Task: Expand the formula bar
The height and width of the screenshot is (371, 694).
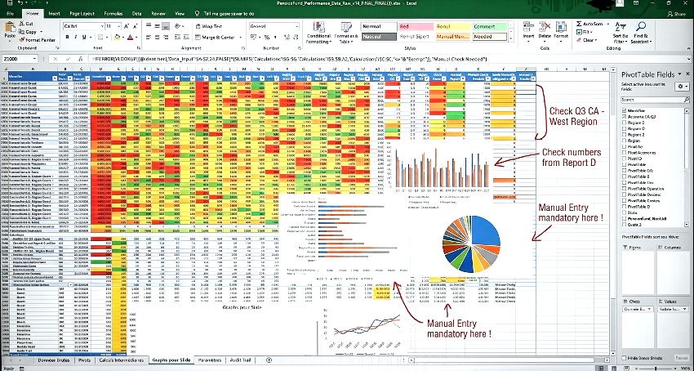Action: (689, 59)
